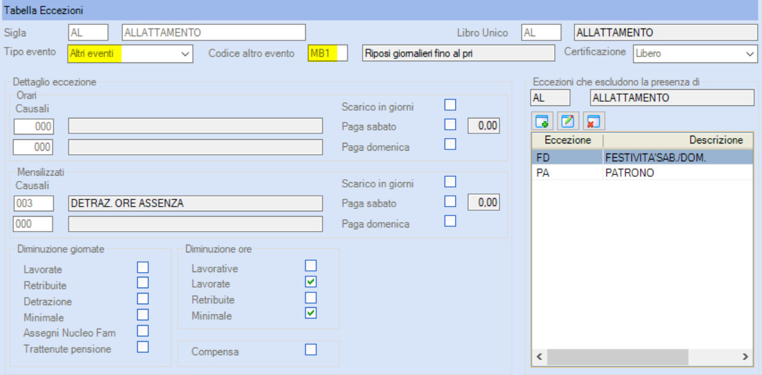The height and width of the screenshot is (375, 762).
Task: Check Assegni Nucleo Fam checkbox
Action: [143, 331]
